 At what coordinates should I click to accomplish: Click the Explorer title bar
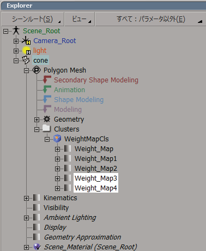coord(104,5)
